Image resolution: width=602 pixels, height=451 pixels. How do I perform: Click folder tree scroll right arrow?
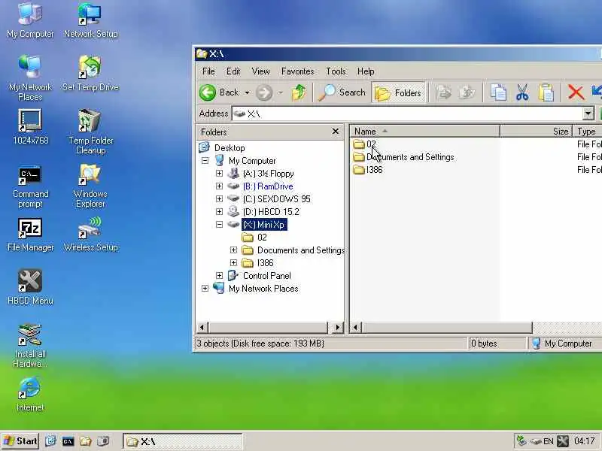(x=337, y=328)
